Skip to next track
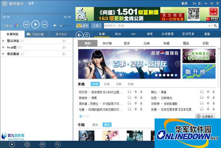Viewport: 221px width, 148px height. click(45, 25)
